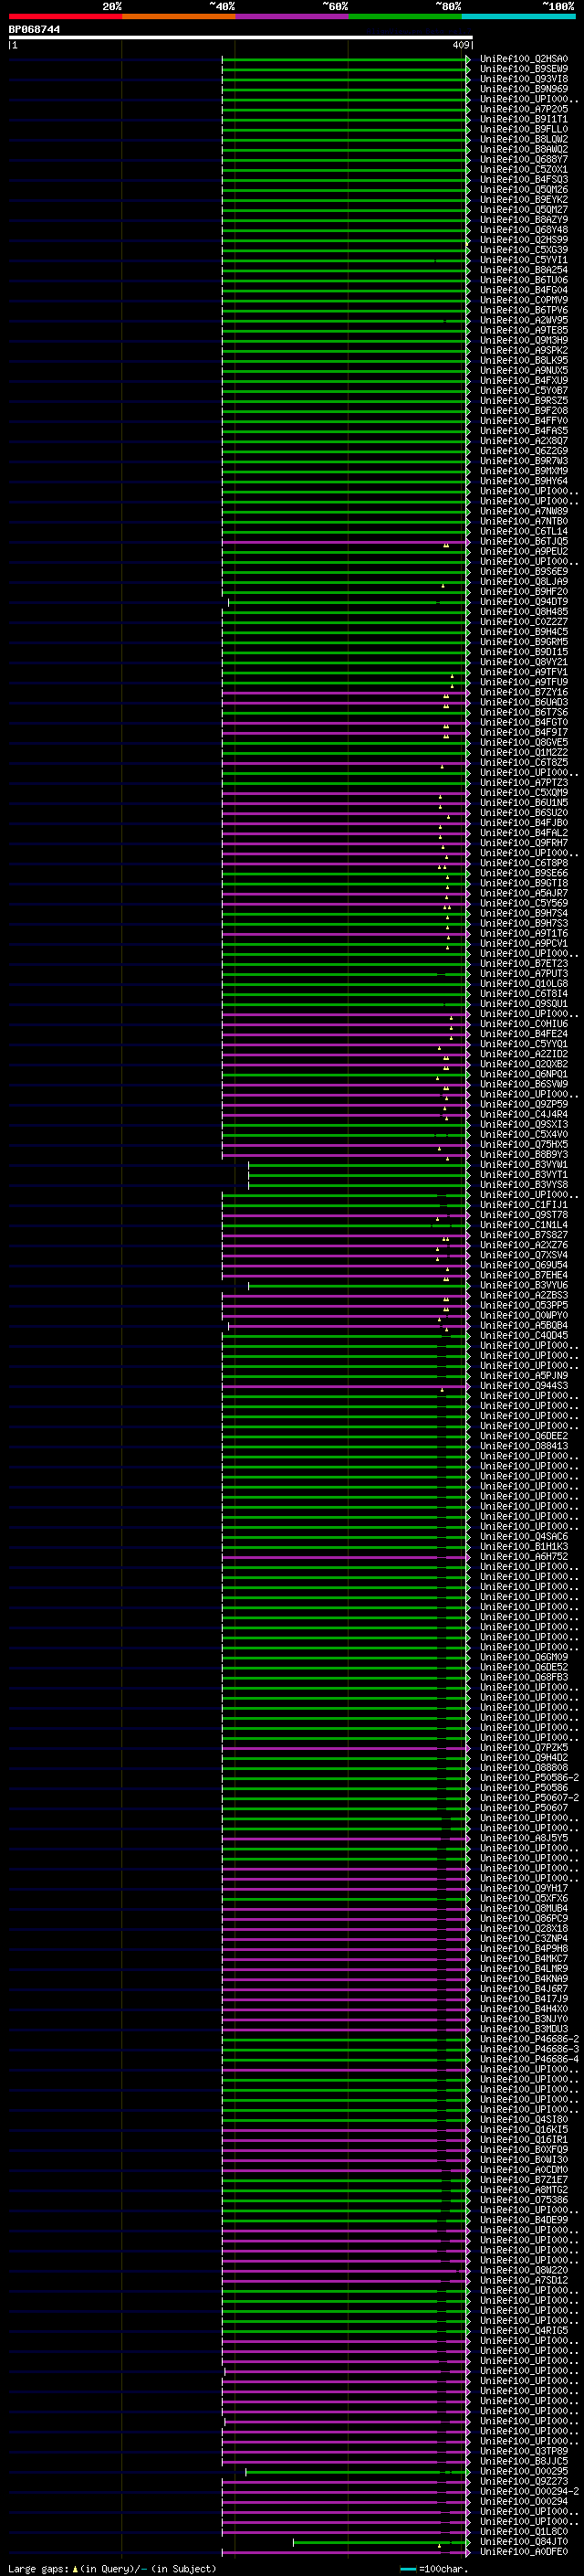This screenshot has width=584, height=2576.
Task: Select hit label UniRef100_C6TL14
Action: (523, 531)
